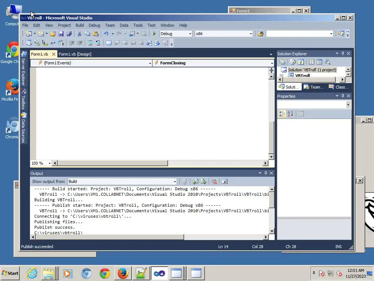Go to previous message in Output pane
This screenshot has height=281, width=374.
[x=196, y=181]
